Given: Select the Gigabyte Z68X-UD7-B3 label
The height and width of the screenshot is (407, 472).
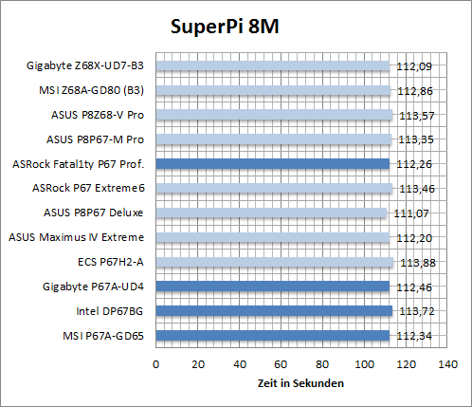Looking at the screenshot, I should pos(85,65).
